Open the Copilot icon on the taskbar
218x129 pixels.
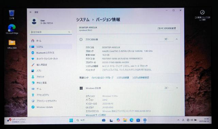point(118,120)
